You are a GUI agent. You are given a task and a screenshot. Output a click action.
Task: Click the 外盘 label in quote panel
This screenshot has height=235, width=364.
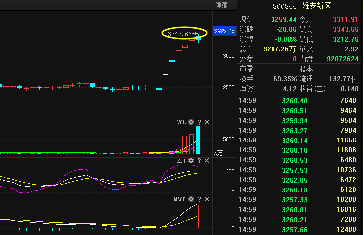(x=246, y=59)
